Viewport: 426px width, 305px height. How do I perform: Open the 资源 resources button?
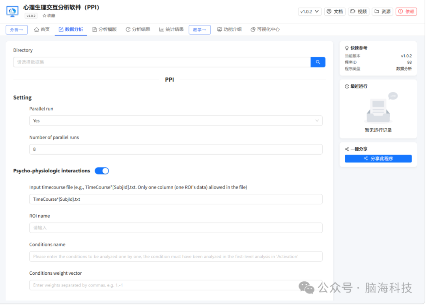click(x=383, y=11)
